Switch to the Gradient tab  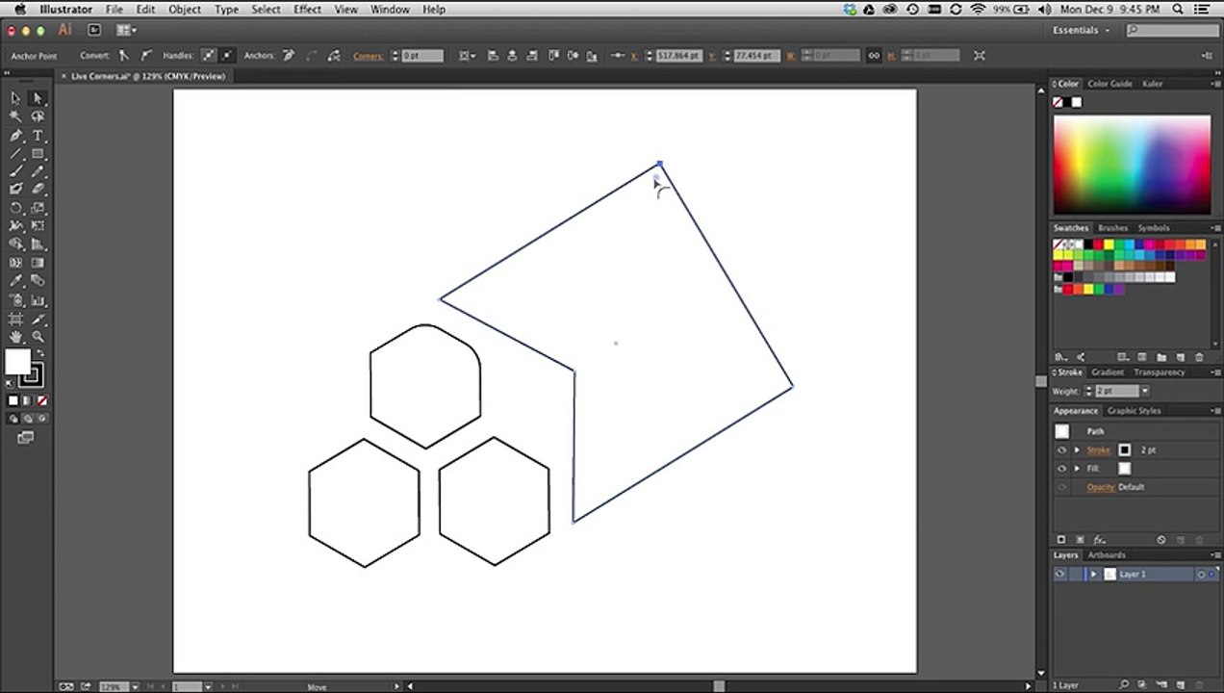(1107, 372)
